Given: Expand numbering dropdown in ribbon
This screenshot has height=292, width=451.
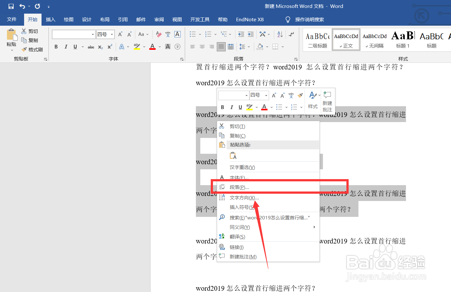Looking at the screenshot, I should pos(216,34).
